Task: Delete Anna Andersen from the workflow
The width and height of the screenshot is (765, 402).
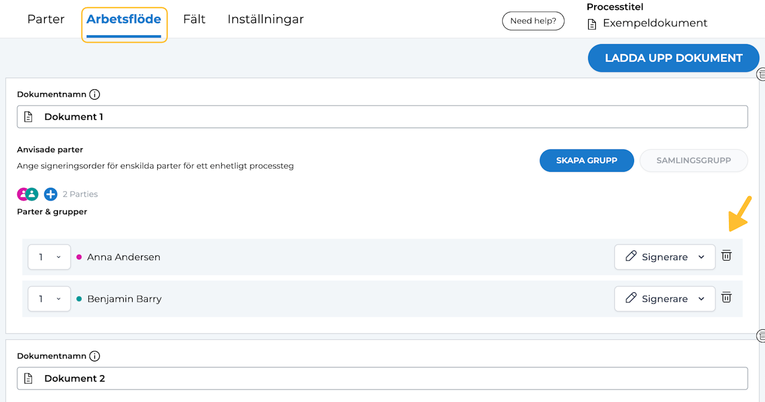Action: click(x=726, y=256)
